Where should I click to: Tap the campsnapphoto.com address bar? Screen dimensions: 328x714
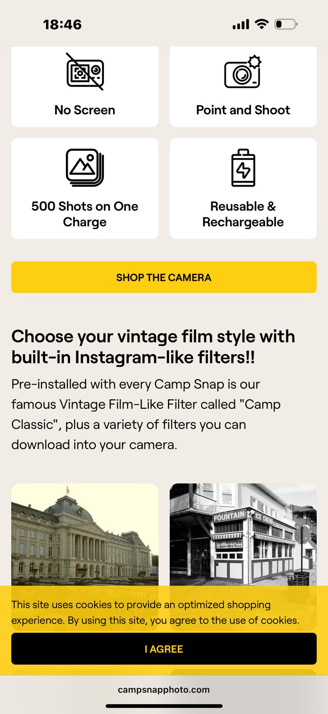(x=164, y=689)
